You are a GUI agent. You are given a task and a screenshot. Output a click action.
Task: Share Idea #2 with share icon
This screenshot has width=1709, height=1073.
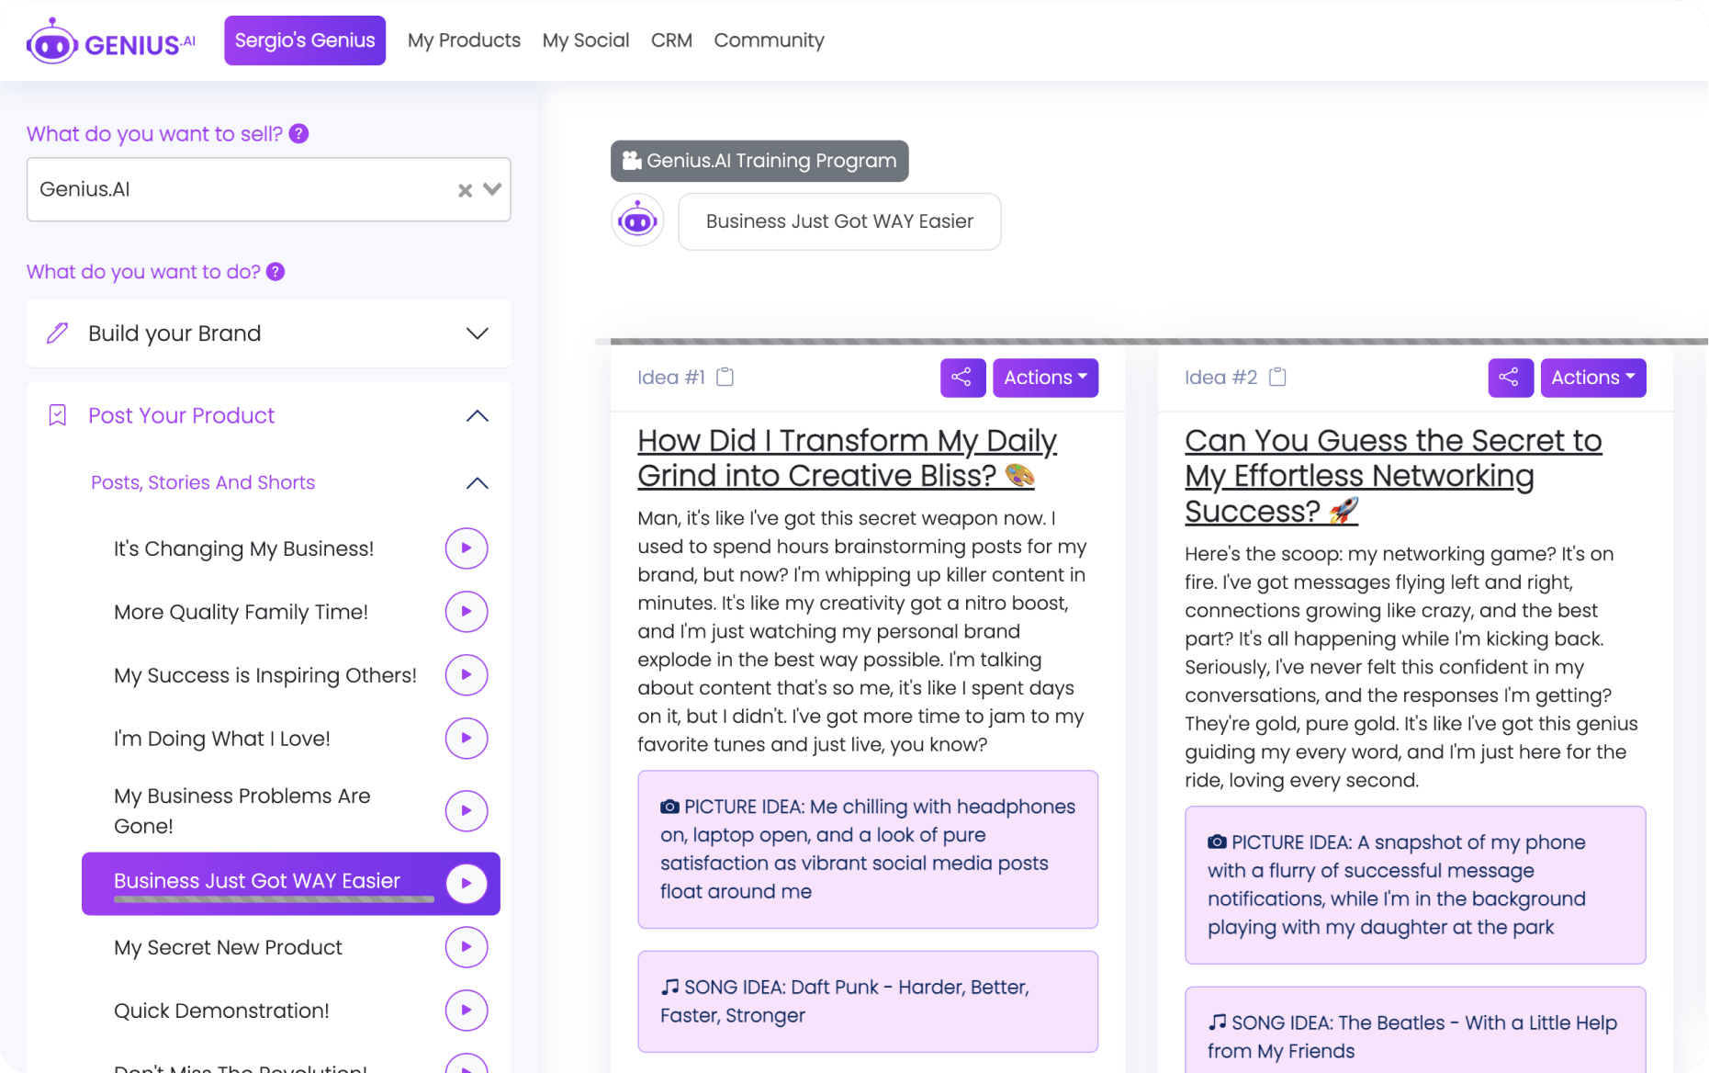[1510, 378]
